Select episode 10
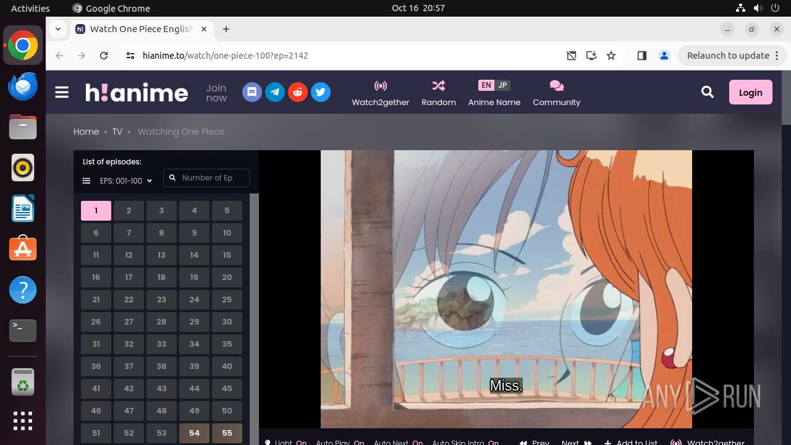791x445 pixels. coord(227,233)
